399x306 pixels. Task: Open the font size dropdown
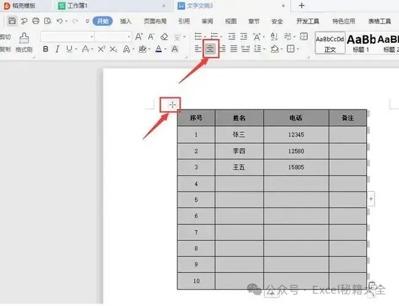click(x=129, y=37)
